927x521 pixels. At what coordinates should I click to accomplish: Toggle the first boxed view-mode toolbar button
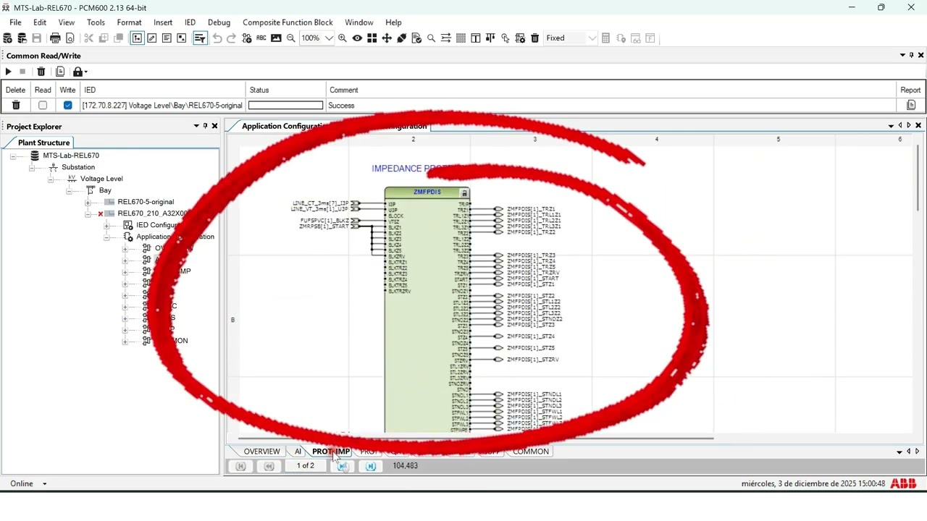coord(137,38)
